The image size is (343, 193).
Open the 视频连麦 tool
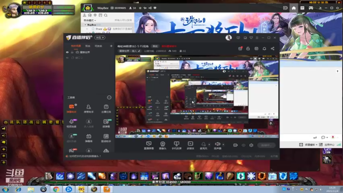[x=71, y=123]
